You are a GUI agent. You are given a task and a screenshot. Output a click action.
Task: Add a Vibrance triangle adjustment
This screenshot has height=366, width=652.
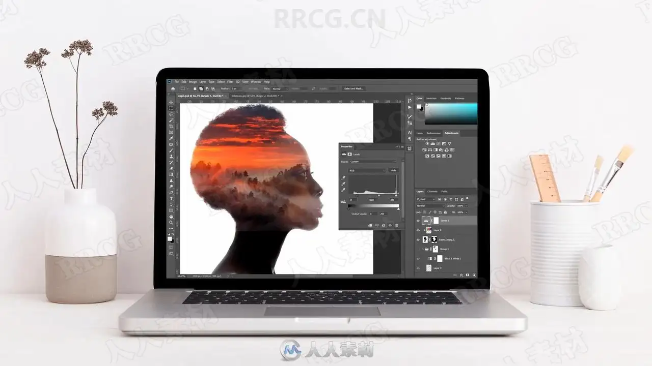pos(449,144)
